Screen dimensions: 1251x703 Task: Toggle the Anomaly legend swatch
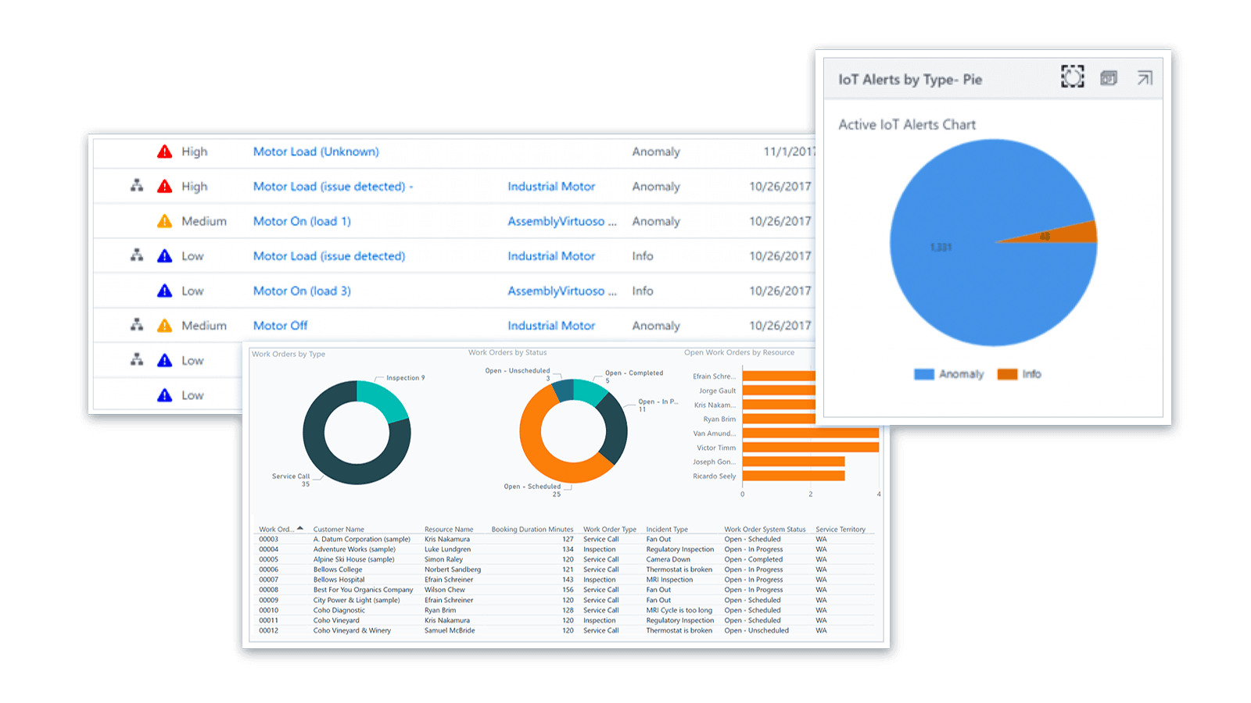click(924, 374)
